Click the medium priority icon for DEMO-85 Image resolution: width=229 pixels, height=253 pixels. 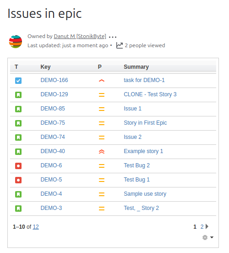tap(102, 109)
